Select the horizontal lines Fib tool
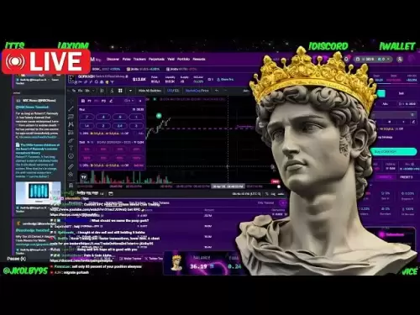Screen dimensions: 420x315 click(x=71, y=117)
